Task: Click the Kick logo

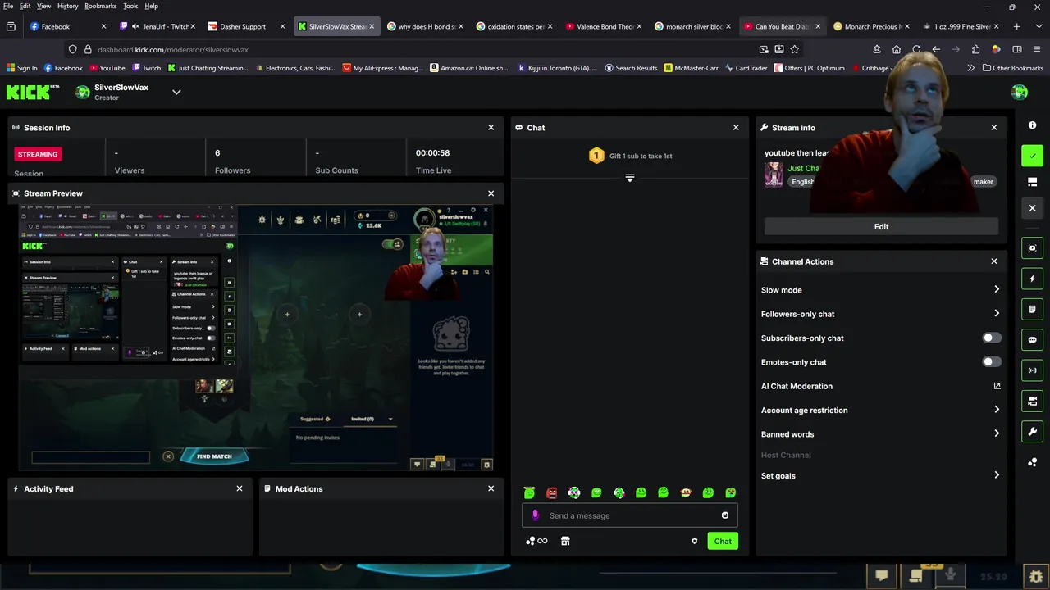Action: click(32, 92)
